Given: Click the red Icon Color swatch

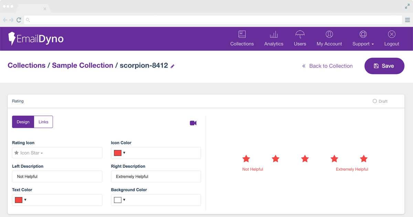Looking at the screenshot, I should coord(118,153).
